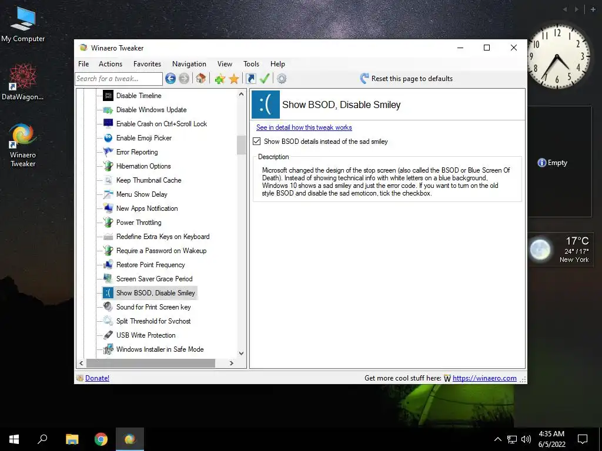This screenshot has height=451, width=602.
Task: Open the Winaero Tweaker desktop shortcut
Action: [23, 145]
